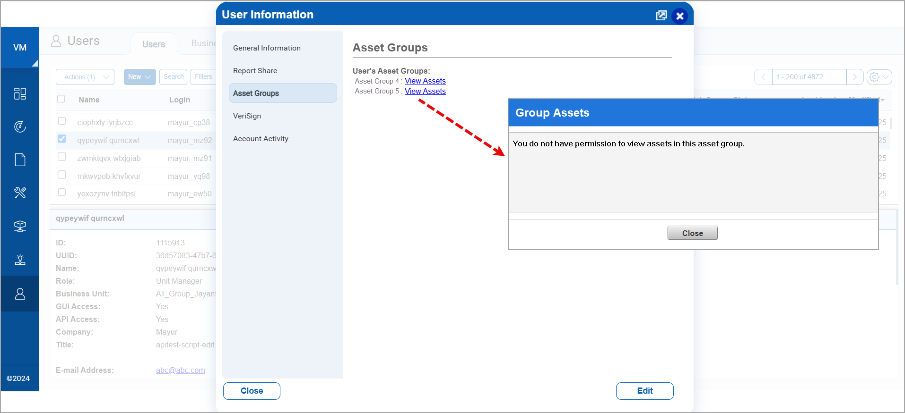Open the New dropdown menu
This screenshot has width=905, height=413.
coord(139,77)
